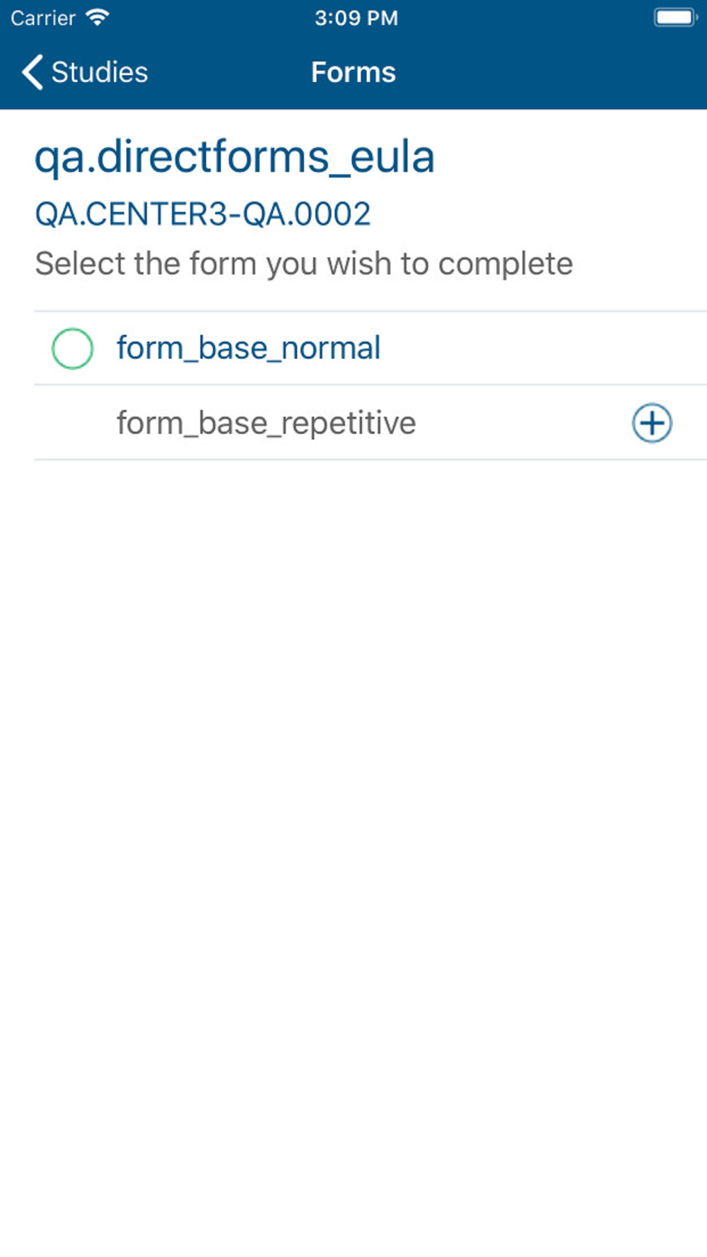The width and height of the screenshot is (707, 1257).
Task: Click the blue navigation bar right of Forms
Action: click(551, 72)
